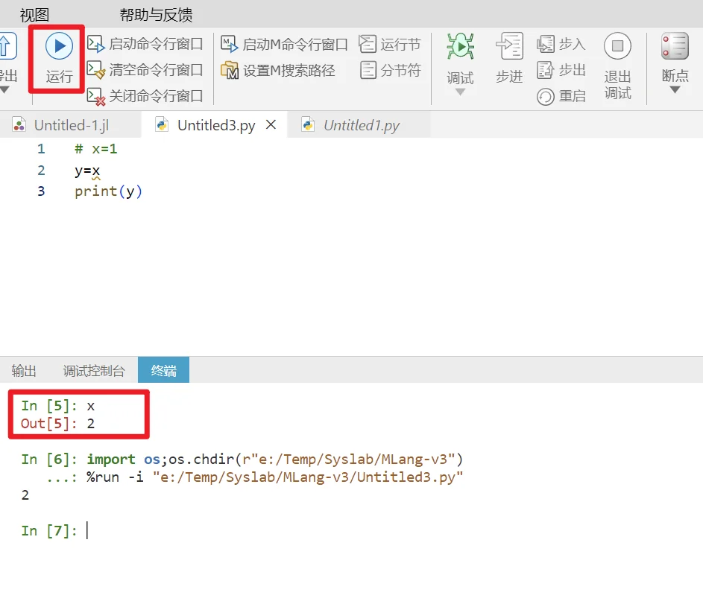703x601 pixels.
Task: Open the View (视图) menu
Action: click(x=34, y=15)
